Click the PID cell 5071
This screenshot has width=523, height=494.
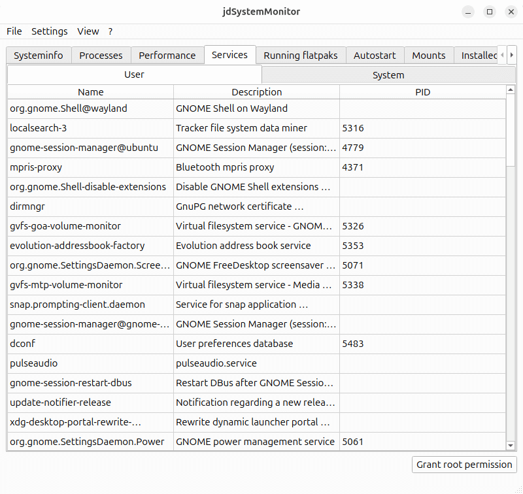[x=422, y=265]
